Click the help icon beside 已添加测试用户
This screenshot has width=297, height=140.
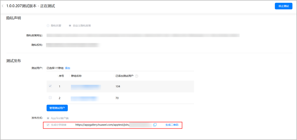click(x=137, y=76)
